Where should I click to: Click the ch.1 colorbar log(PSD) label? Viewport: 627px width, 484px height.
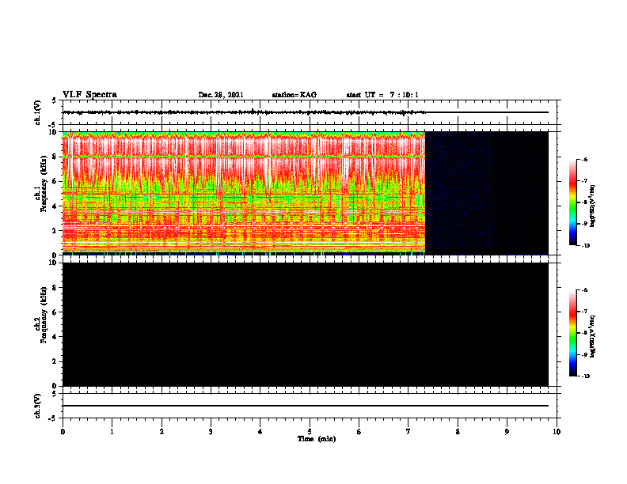coord(592,206)
